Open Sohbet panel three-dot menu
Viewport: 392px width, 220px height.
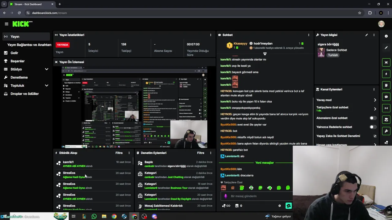[309, 35]
